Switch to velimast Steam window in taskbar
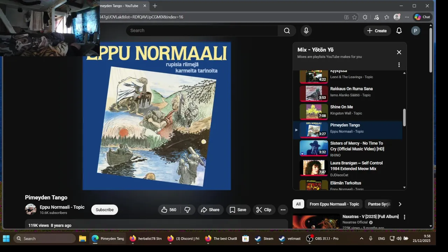448x252 pixels. click(x=290, y=239)
